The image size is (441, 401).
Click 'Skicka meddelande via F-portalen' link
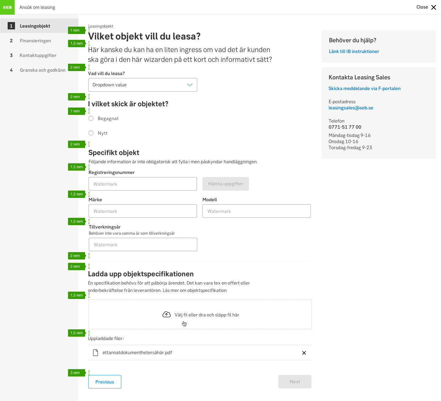tap(364, 89)
